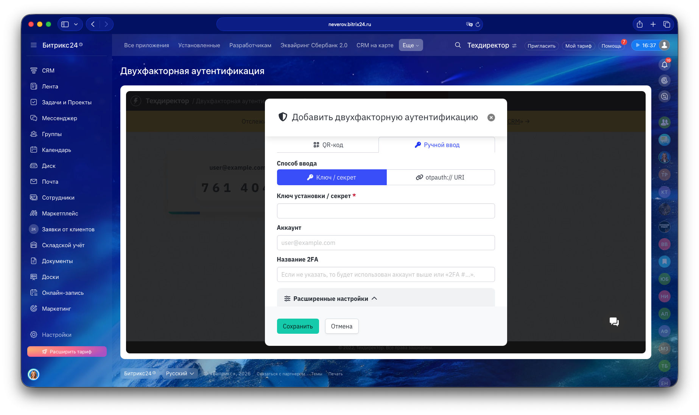The width and height of the screenshot is (699, 415).
Task: Click the Сохранить button
Action: [x=297, y=326]
